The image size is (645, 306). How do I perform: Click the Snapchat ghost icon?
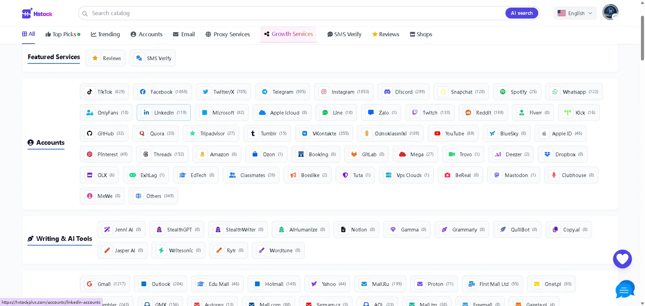tap(443, 92)
